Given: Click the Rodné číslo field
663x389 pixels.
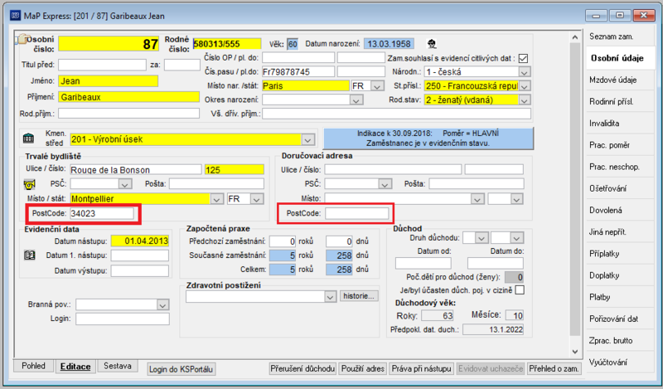Looking at the screenshot, I should pos(227,44).
